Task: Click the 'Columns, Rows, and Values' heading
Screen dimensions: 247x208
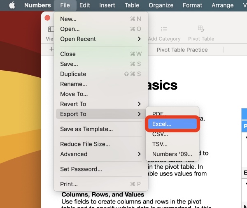Action: (103, 194)
